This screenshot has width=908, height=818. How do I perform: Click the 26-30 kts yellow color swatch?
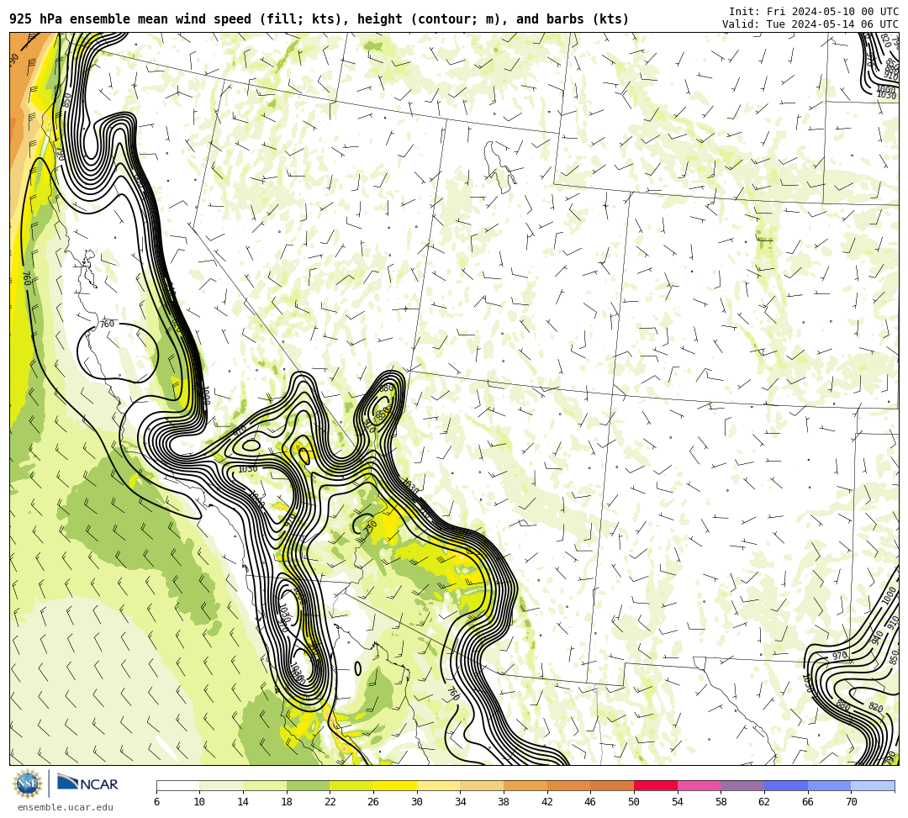[x=395, y=785]
